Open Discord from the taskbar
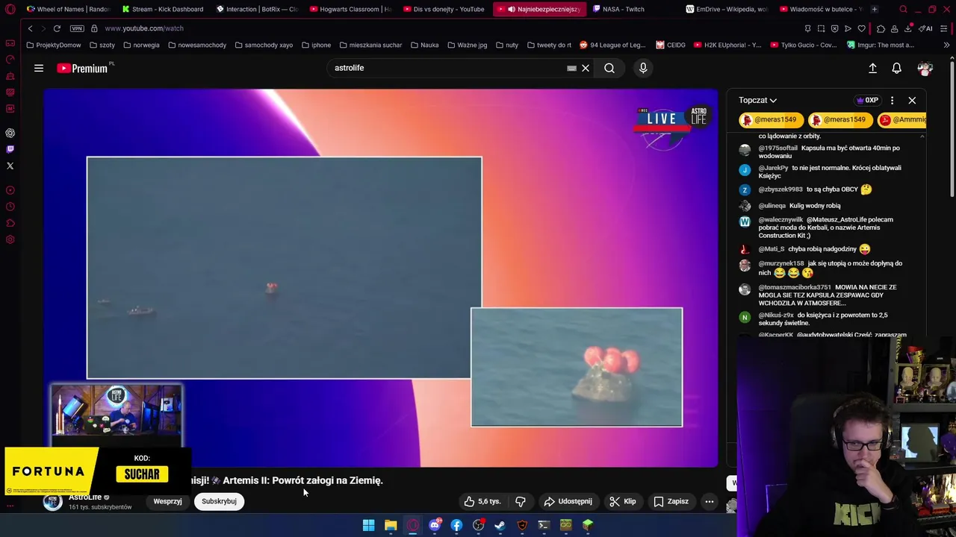This screenshot has width=956, height=537. coord(435,525)
